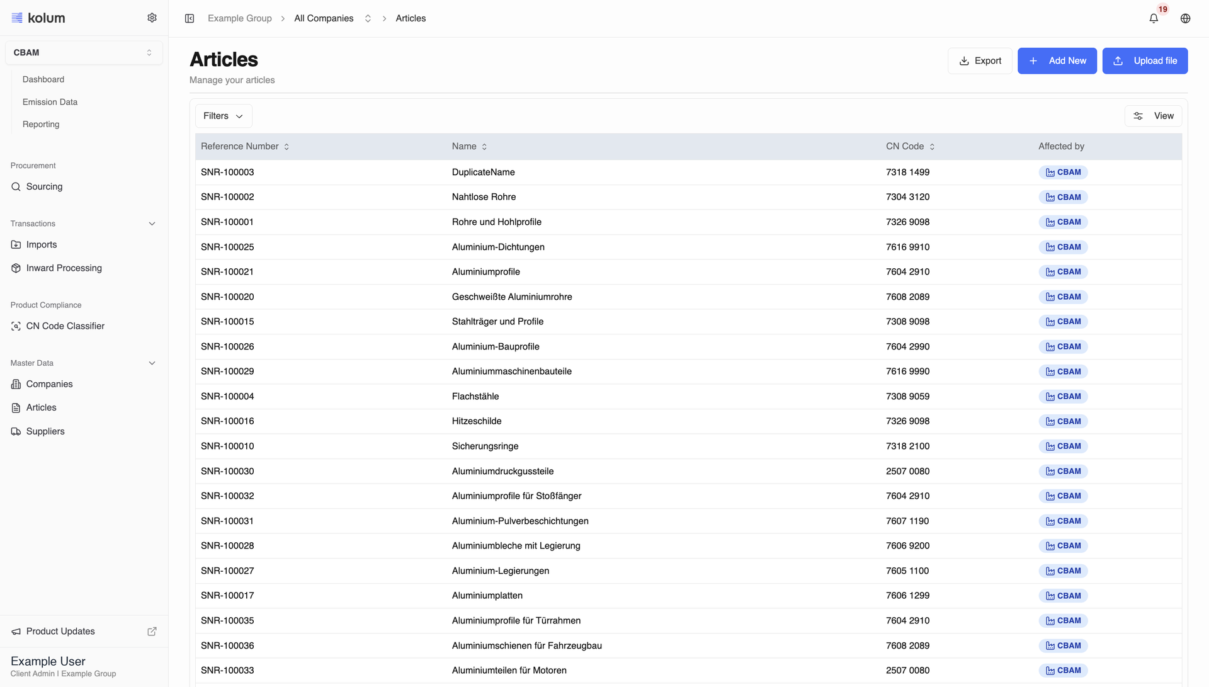Go to Emission Data
This screenshot has height=687, width=1209.
50,102
